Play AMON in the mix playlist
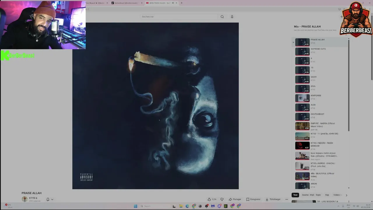The height and width of the screenshot is (210, 373). 321,185
